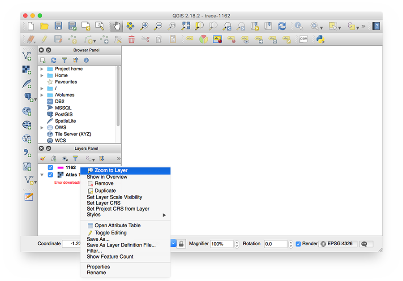Viewport: 403px width, 281px height.
Task: Save project with the floppy disk icon
Action: pos(58,26)
